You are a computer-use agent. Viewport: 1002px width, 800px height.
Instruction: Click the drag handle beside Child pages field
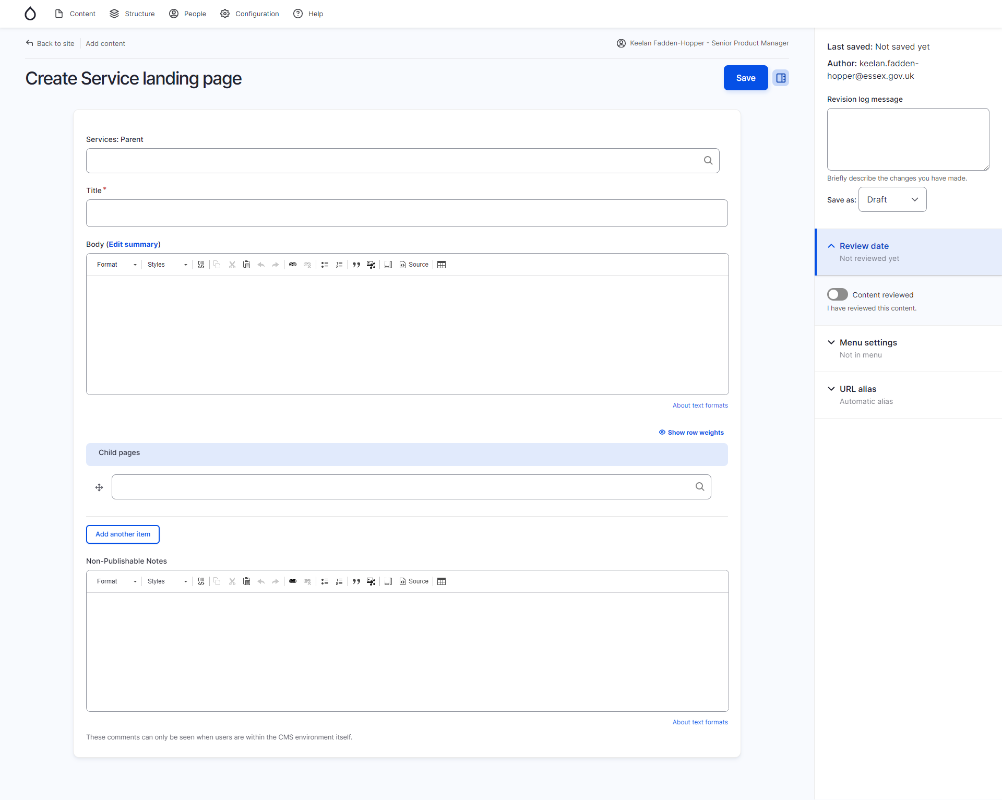[99, 487]
